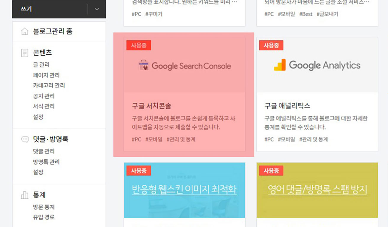Click the 쓰기 write button
Screen dimensions: 388x227
[50, 9]
